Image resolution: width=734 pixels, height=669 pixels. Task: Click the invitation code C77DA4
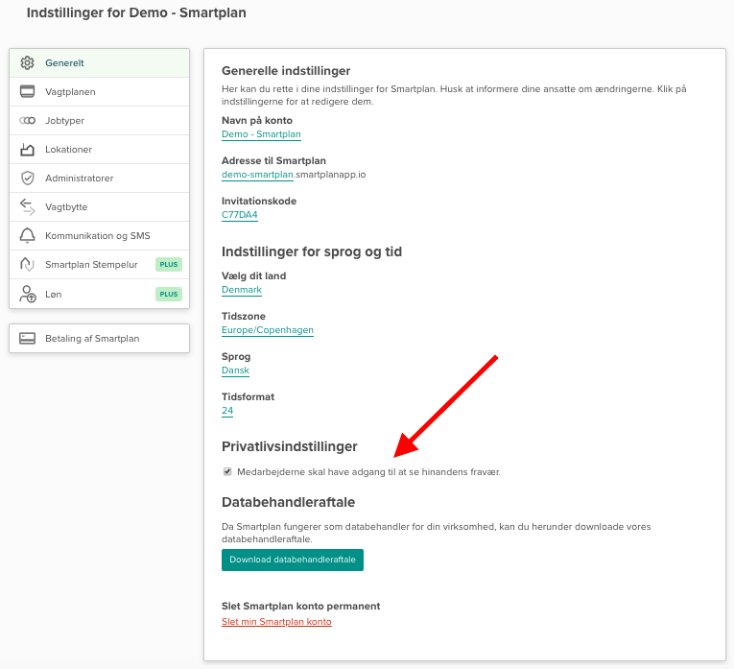[239, 215]
